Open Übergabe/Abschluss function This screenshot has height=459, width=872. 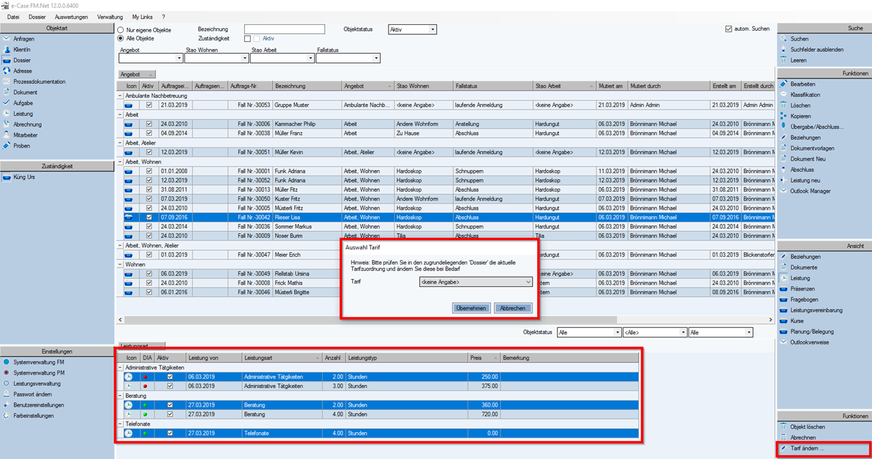click(x=816, y=127)
